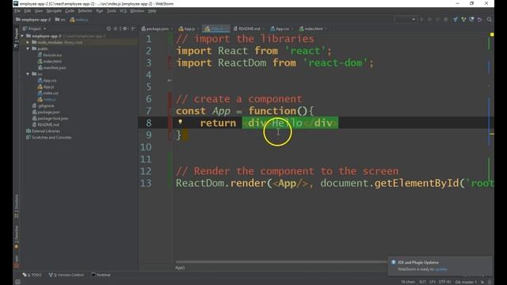Open the Project side tool window tab

(16, 38)
